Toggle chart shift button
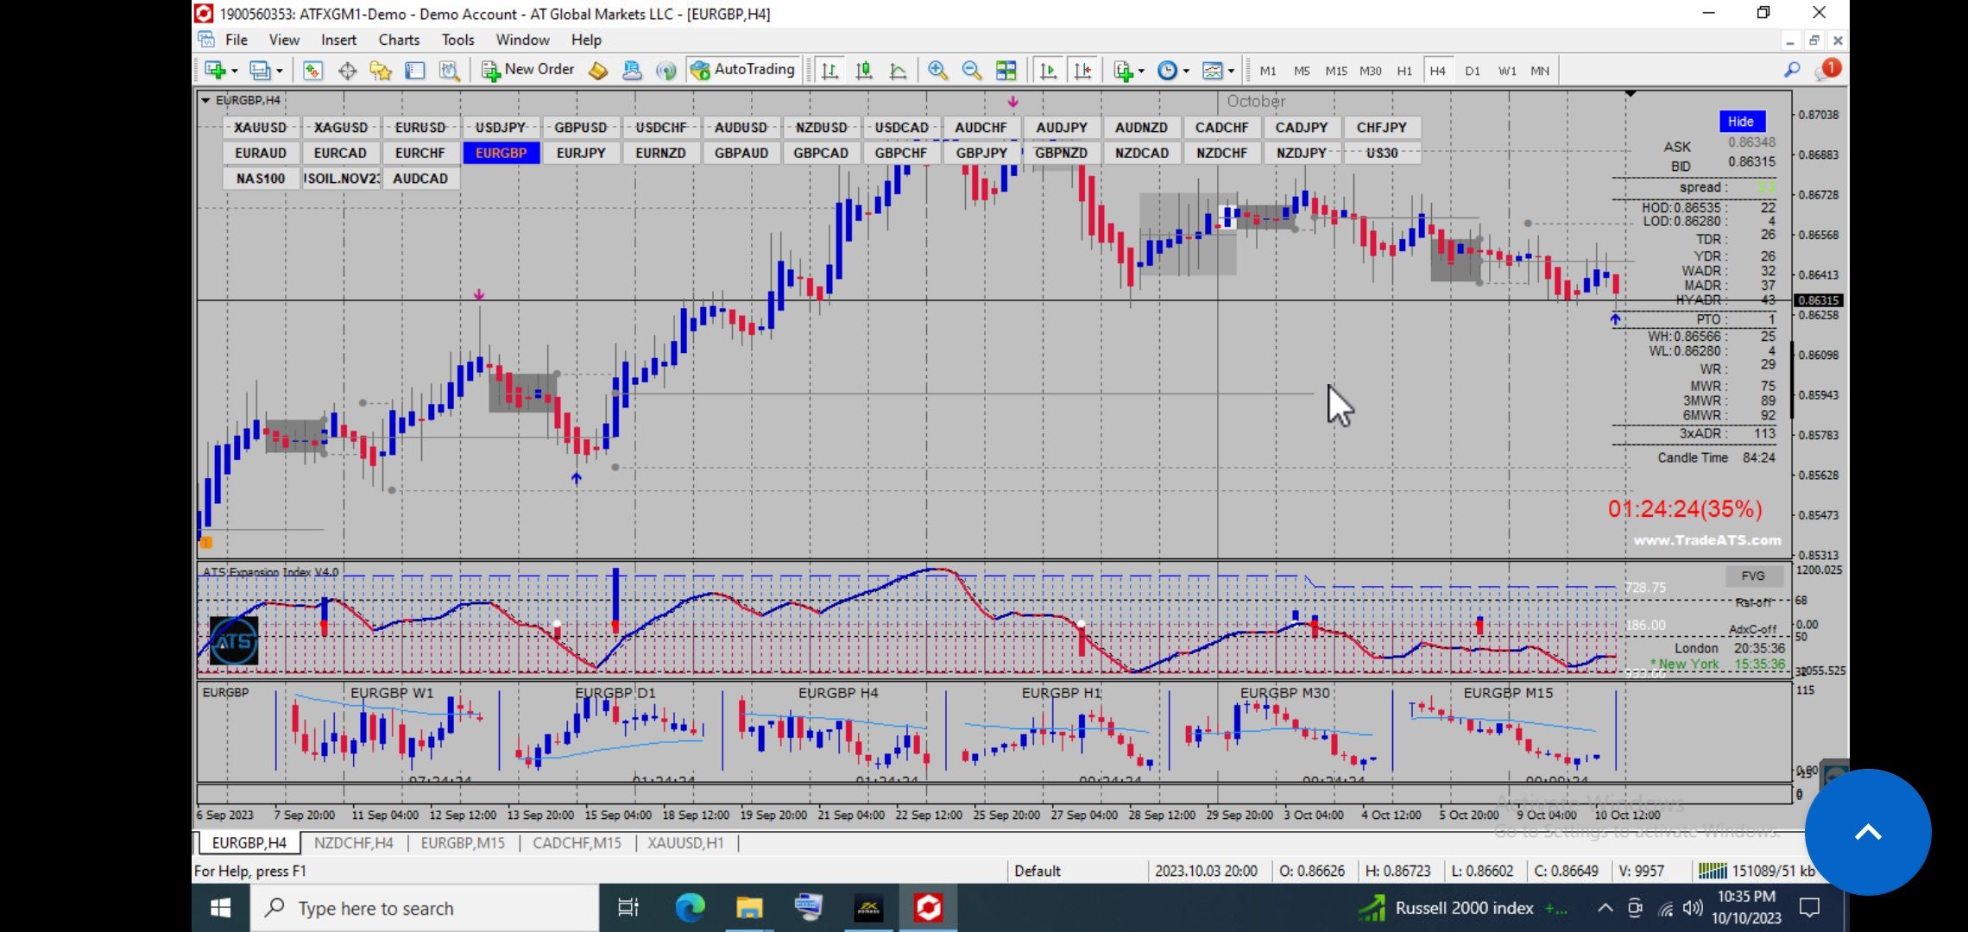This screenshot has height=932, width=1968. pos(1082,71)
